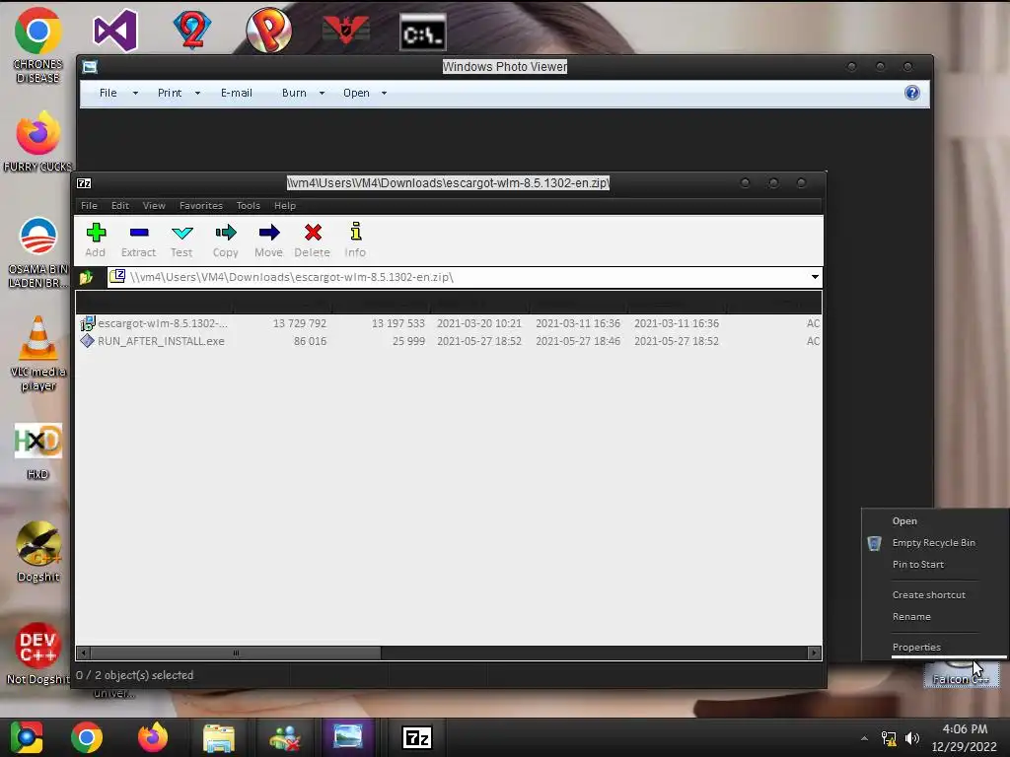The height and width of the screenshot is (757, 1010).
Task: Open the 7-Zip Tools menu
Action: pos(248,205)
